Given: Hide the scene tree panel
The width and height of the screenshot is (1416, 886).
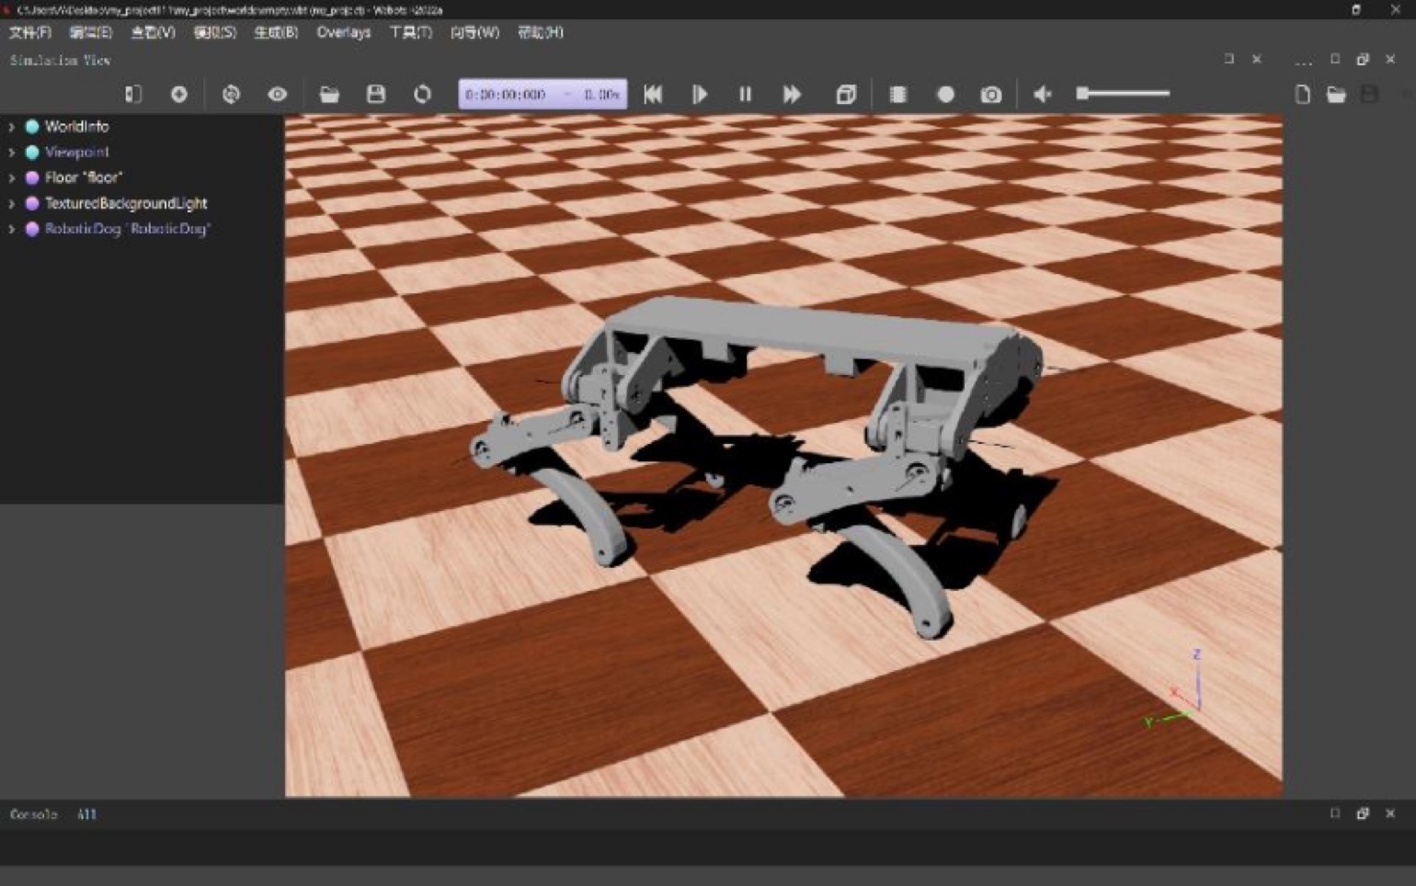Looking at the screenshot, I should pyautogui.click(x=133, y=95).
